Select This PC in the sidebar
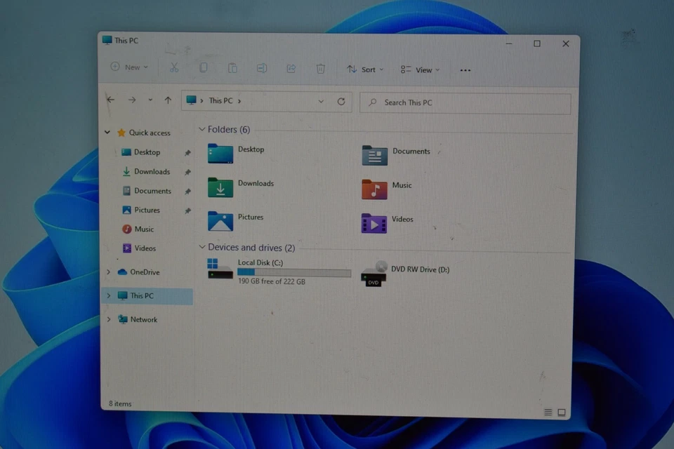 (141, 295)
